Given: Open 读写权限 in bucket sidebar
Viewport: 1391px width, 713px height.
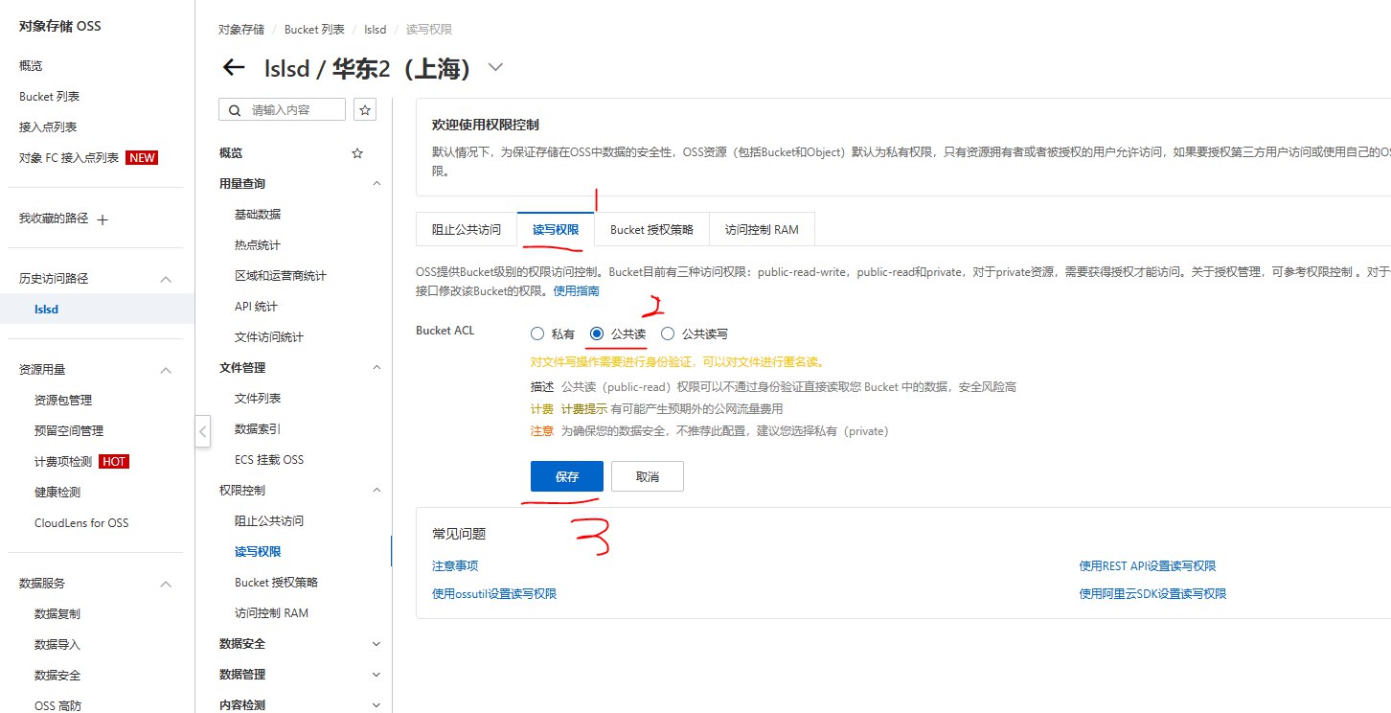Looking at the screenshot, I should pos(258,552).
